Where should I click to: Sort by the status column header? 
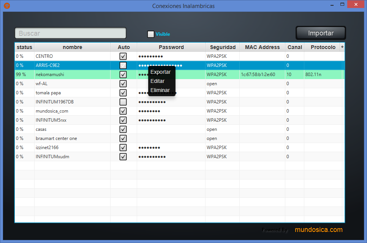tap(25, 47)
